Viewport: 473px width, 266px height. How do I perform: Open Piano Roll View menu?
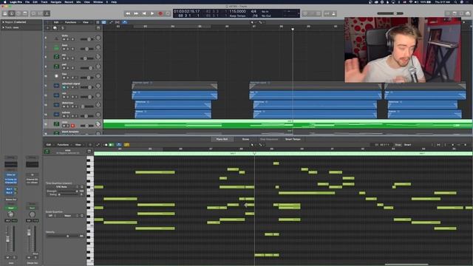78,145
